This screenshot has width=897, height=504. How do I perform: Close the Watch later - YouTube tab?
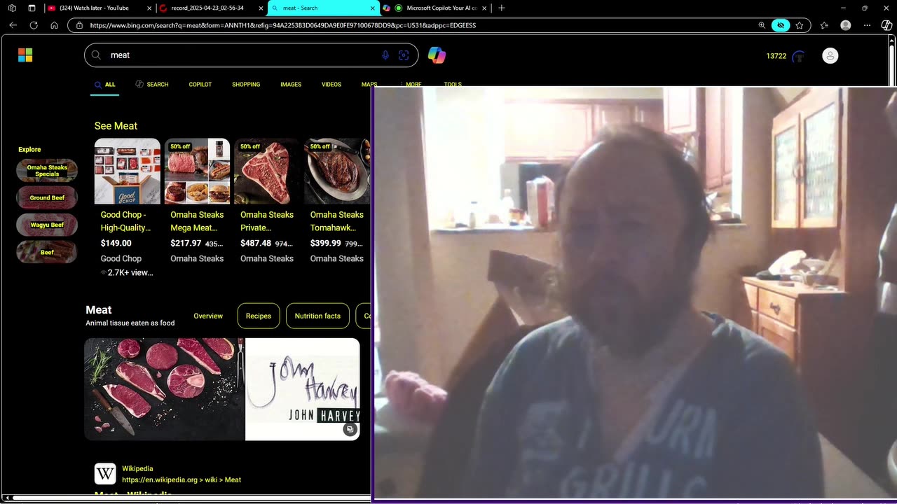[x=149, y=8]
